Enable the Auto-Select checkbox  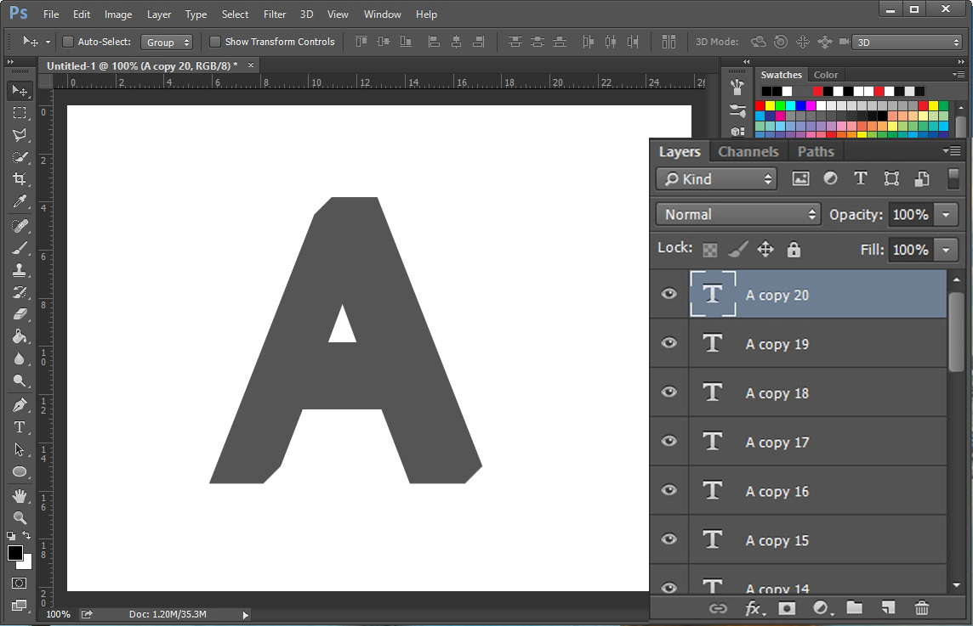click(x=68, y=42)
